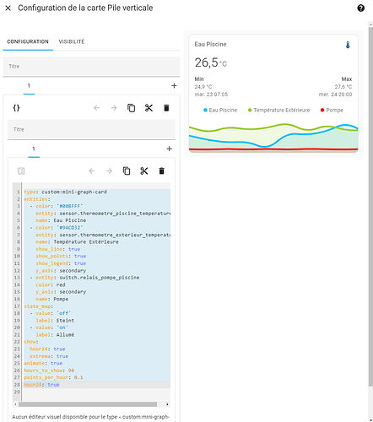Show visual editor icon for inner card

[21, 170]
